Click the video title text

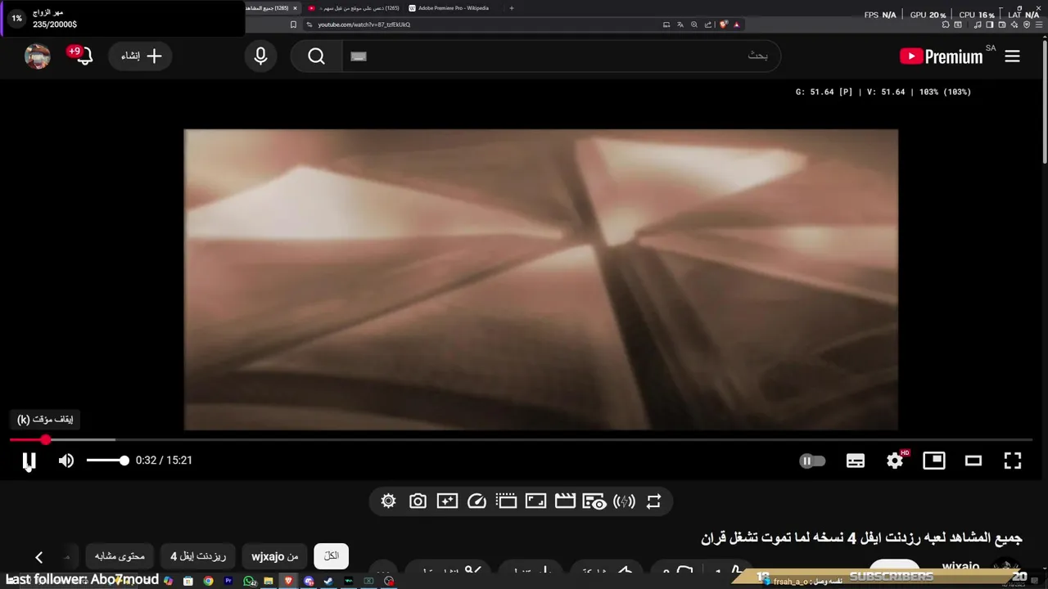pos(861,538)
